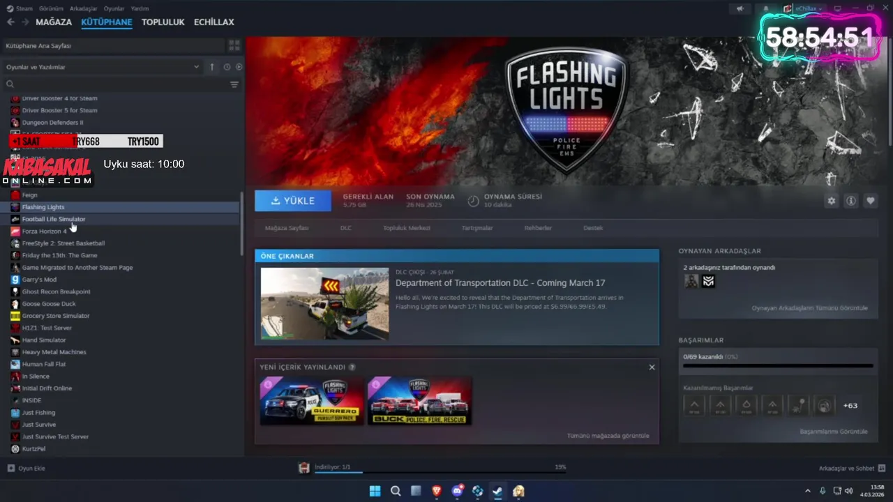Open the notifications bell icon

click(x=765, y=8)
